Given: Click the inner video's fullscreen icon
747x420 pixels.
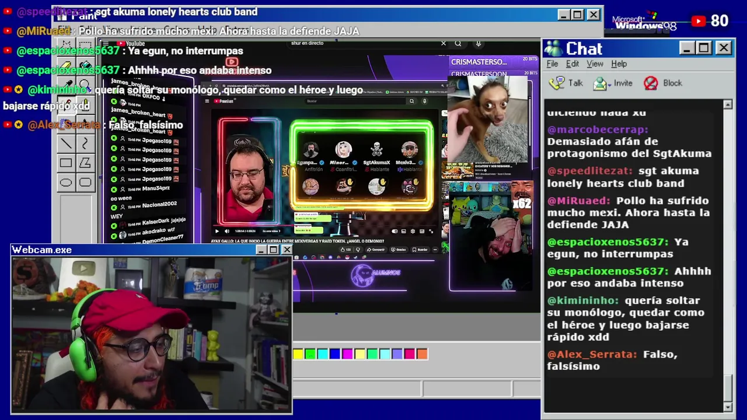Looking at the screenshot, I should [431, 231].
